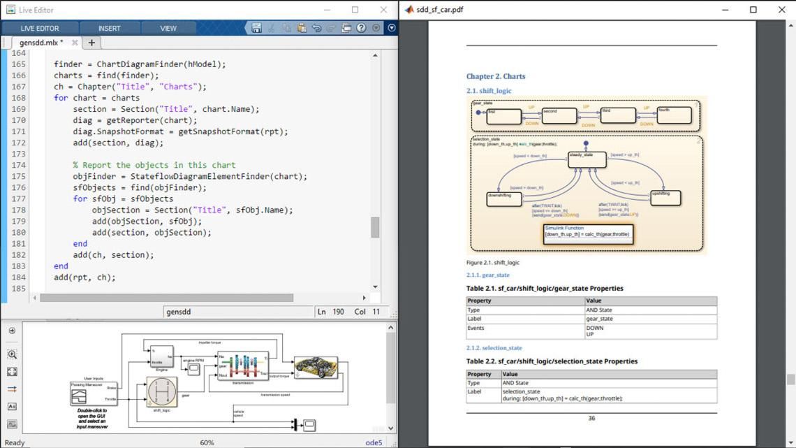796x448 pixels.
Task: Open the Quick Access toolbar dropdown
Action: (x=390, y=28)
